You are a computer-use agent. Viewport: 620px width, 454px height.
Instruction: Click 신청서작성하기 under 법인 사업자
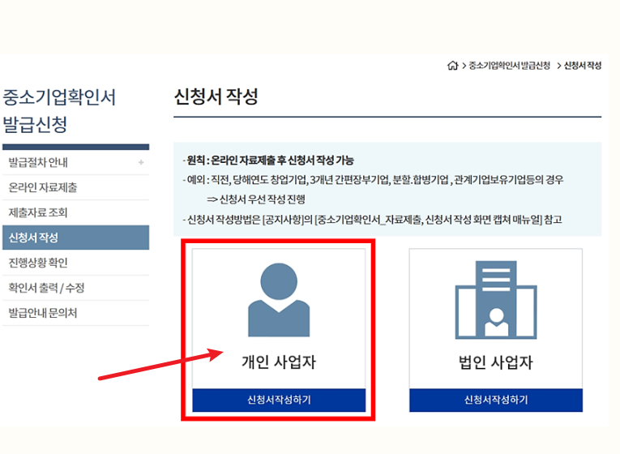coord(496,400)
